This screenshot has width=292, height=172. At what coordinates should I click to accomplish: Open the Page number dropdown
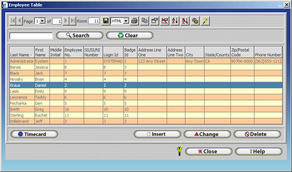point(42,21)
